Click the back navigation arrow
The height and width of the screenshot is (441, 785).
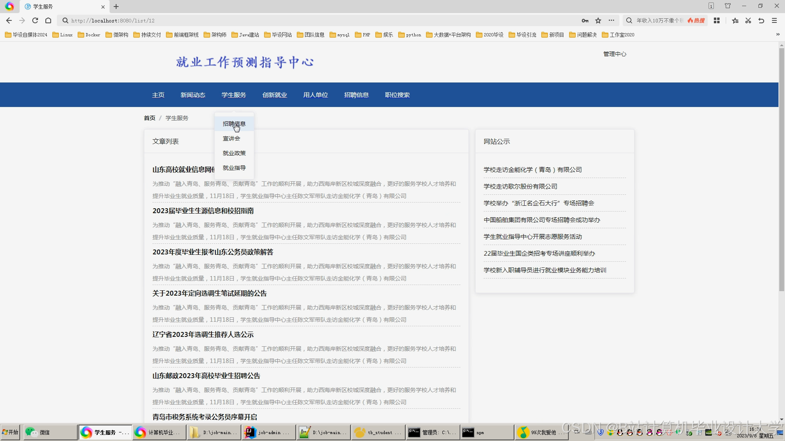point(9,20)
